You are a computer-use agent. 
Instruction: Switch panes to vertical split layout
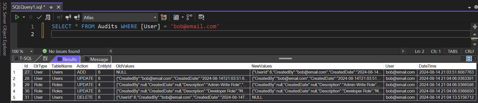pos(463,58)
